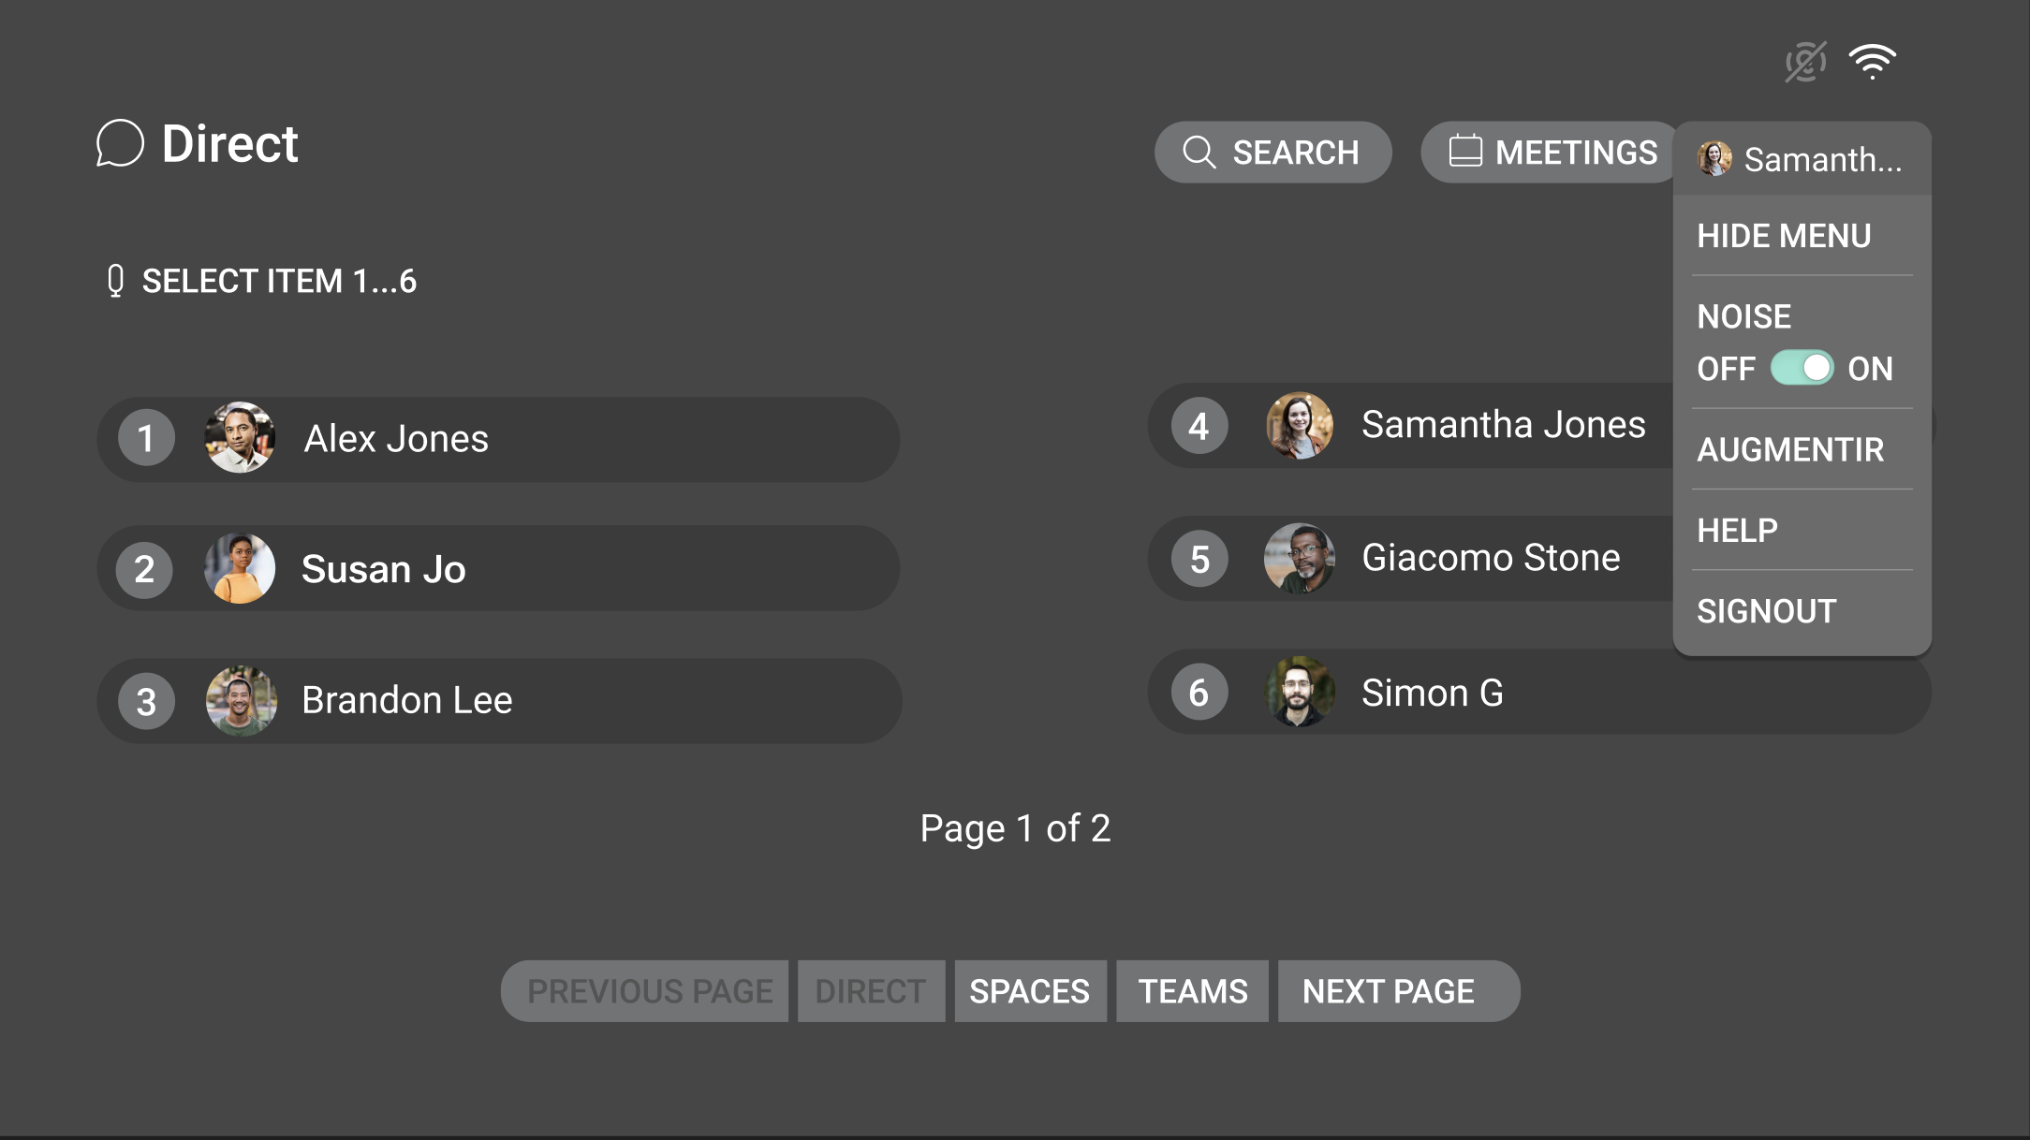Click the WiFi status icon

click(1873, 60)
